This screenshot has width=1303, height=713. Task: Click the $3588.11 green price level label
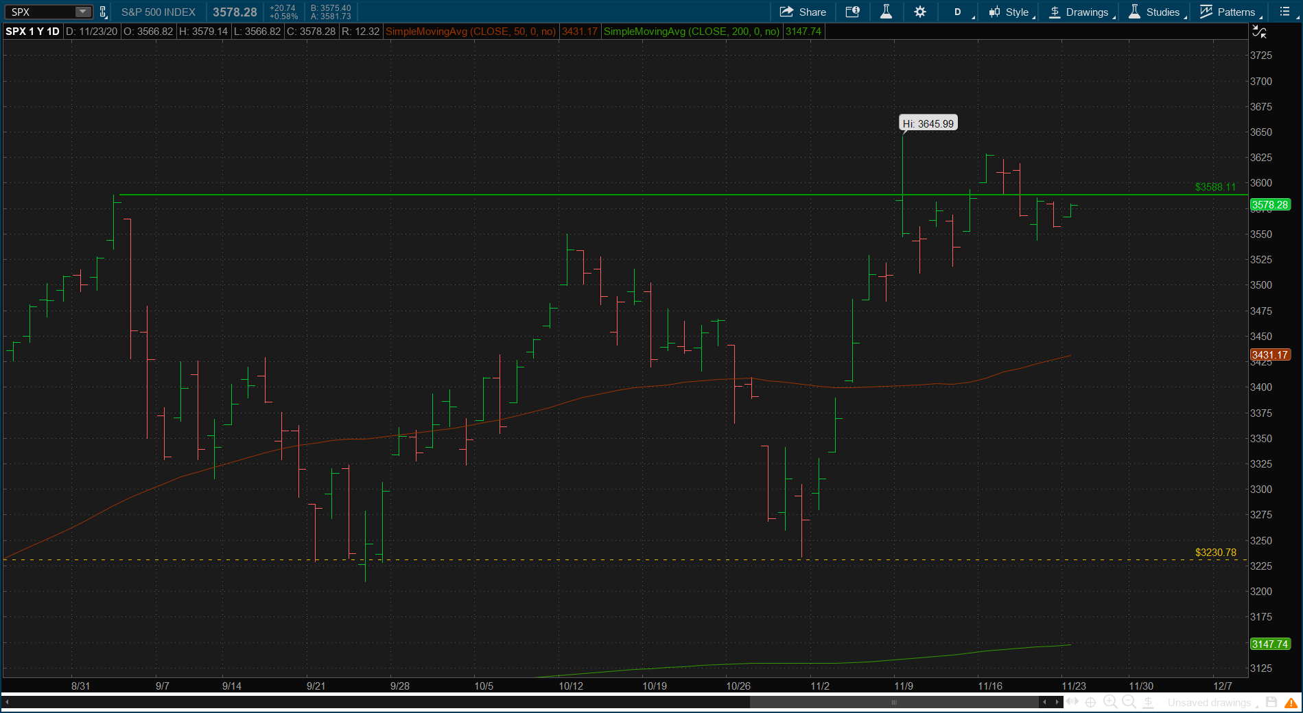(x=1215, y=186)
